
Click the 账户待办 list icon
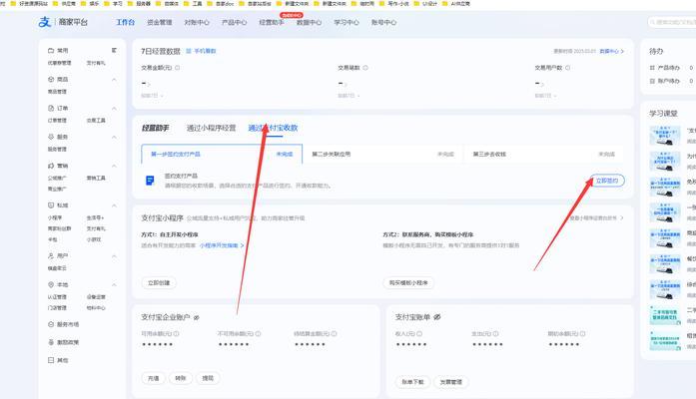tap(652, 81)
